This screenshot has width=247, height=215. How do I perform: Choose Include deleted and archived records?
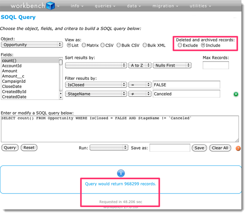pos(203,45)
